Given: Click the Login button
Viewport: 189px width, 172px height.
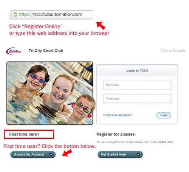Looking at the screenshot, I should click(163, 115).
